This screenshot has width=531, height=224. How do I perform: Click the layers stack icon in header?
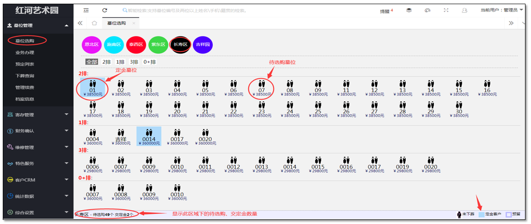click(x=409, y=10)
